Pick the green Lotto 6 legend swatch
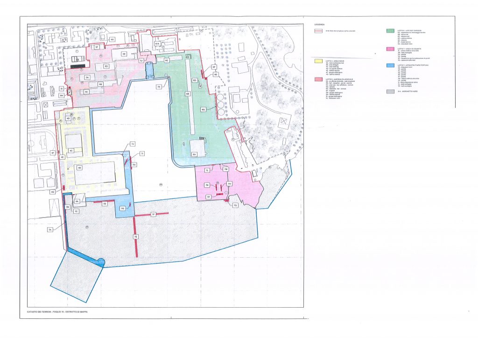 (390, 31)
